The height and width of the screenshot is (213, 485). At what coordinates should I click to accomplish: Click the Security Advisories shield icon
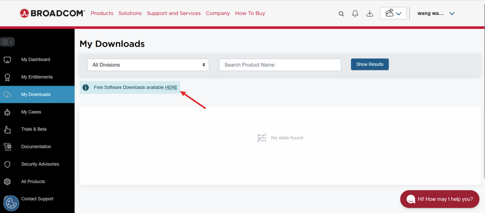click(7, 164)
